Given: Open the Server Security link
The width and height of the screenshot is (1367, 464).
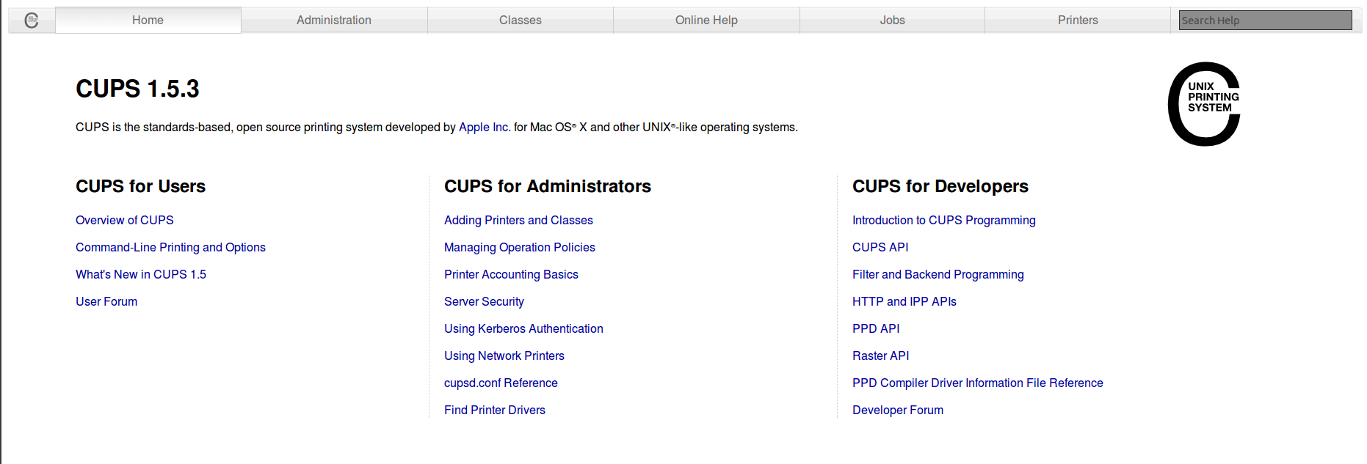Looking at the screenshot, I should [x=484, y=302].
